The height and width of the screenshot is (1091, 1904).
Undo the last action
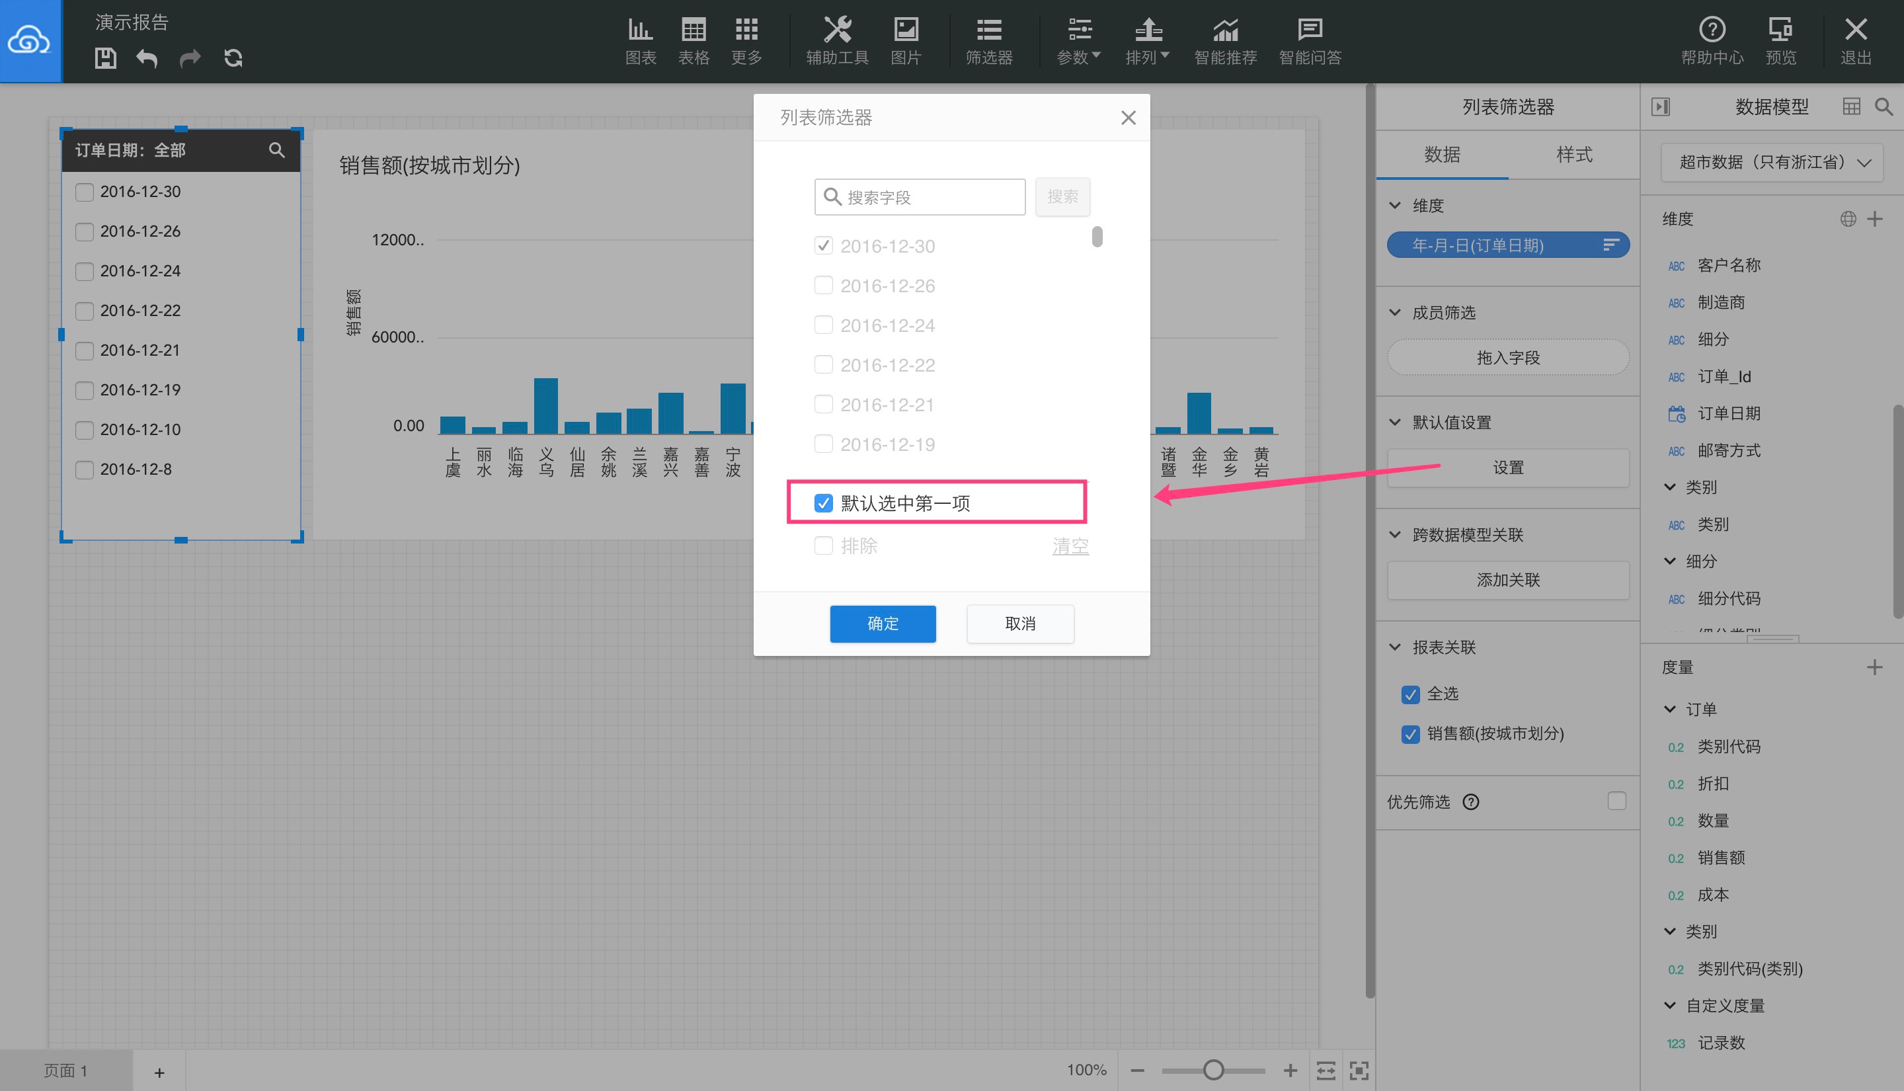147,58
